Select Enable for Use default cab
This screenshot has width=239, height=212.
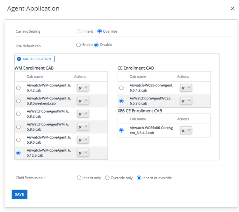click(x=78, y=45)
